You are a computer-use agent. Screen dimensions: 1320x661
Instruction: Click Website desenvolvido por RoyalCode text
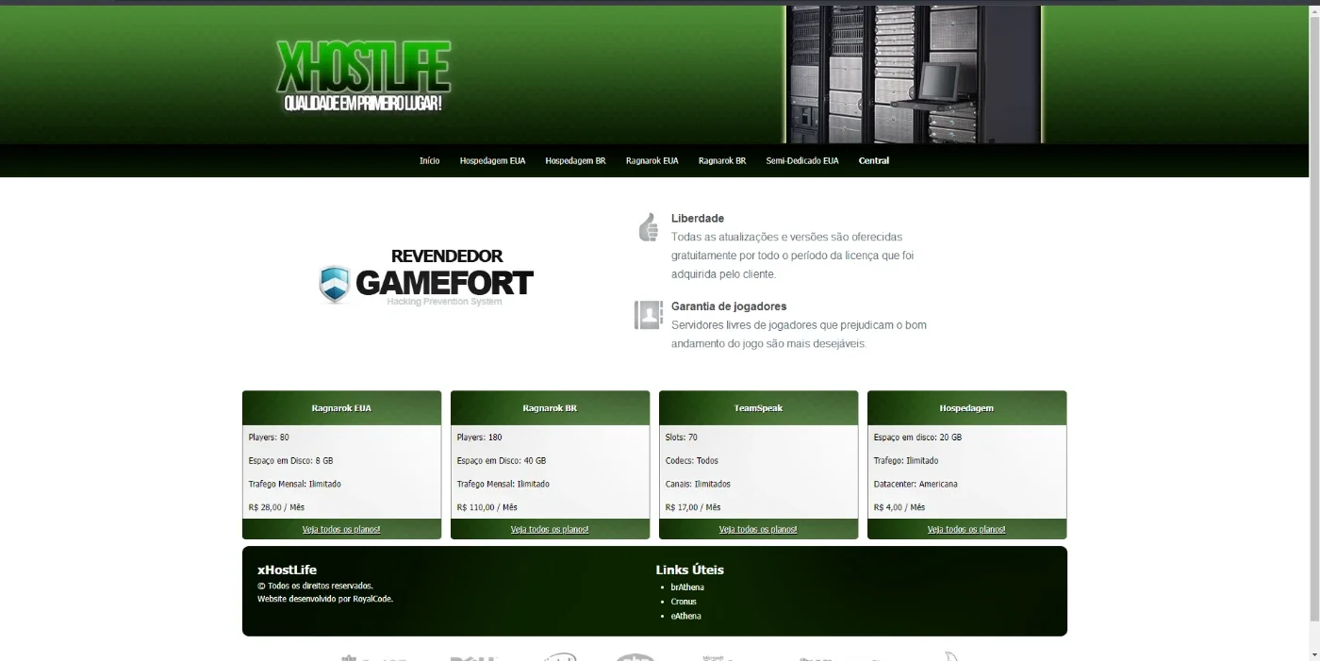pyautogui.click(x=325, y=599)
